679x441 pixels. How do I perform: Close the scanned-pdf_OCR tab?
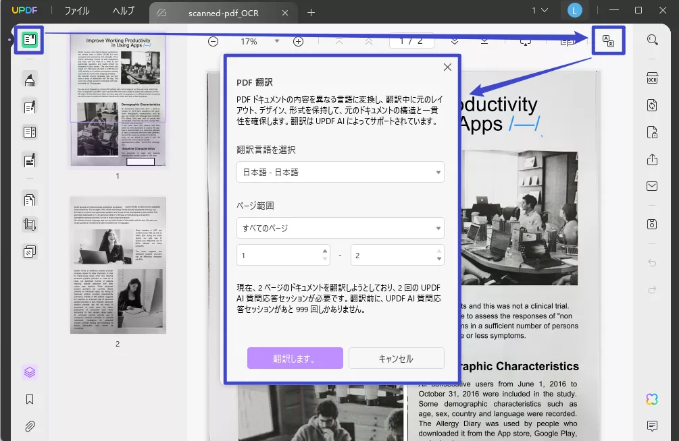(285, 13)
